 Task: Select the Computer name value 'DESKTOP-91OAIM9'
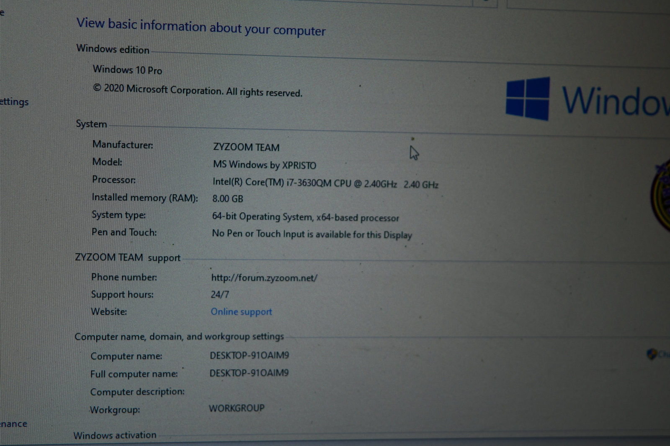point(250,355)
